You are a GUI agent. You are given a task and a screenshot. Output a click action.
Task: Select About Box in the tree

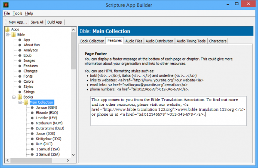[32, 45]
